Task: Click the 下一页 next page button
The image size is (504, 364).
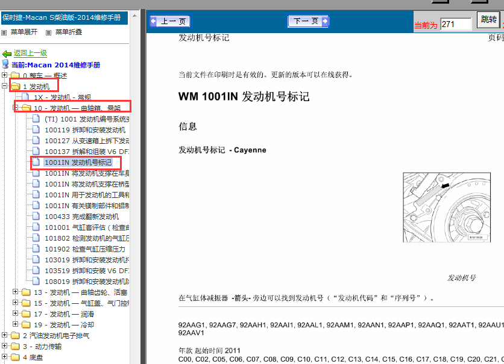Action: pos(308,21)
